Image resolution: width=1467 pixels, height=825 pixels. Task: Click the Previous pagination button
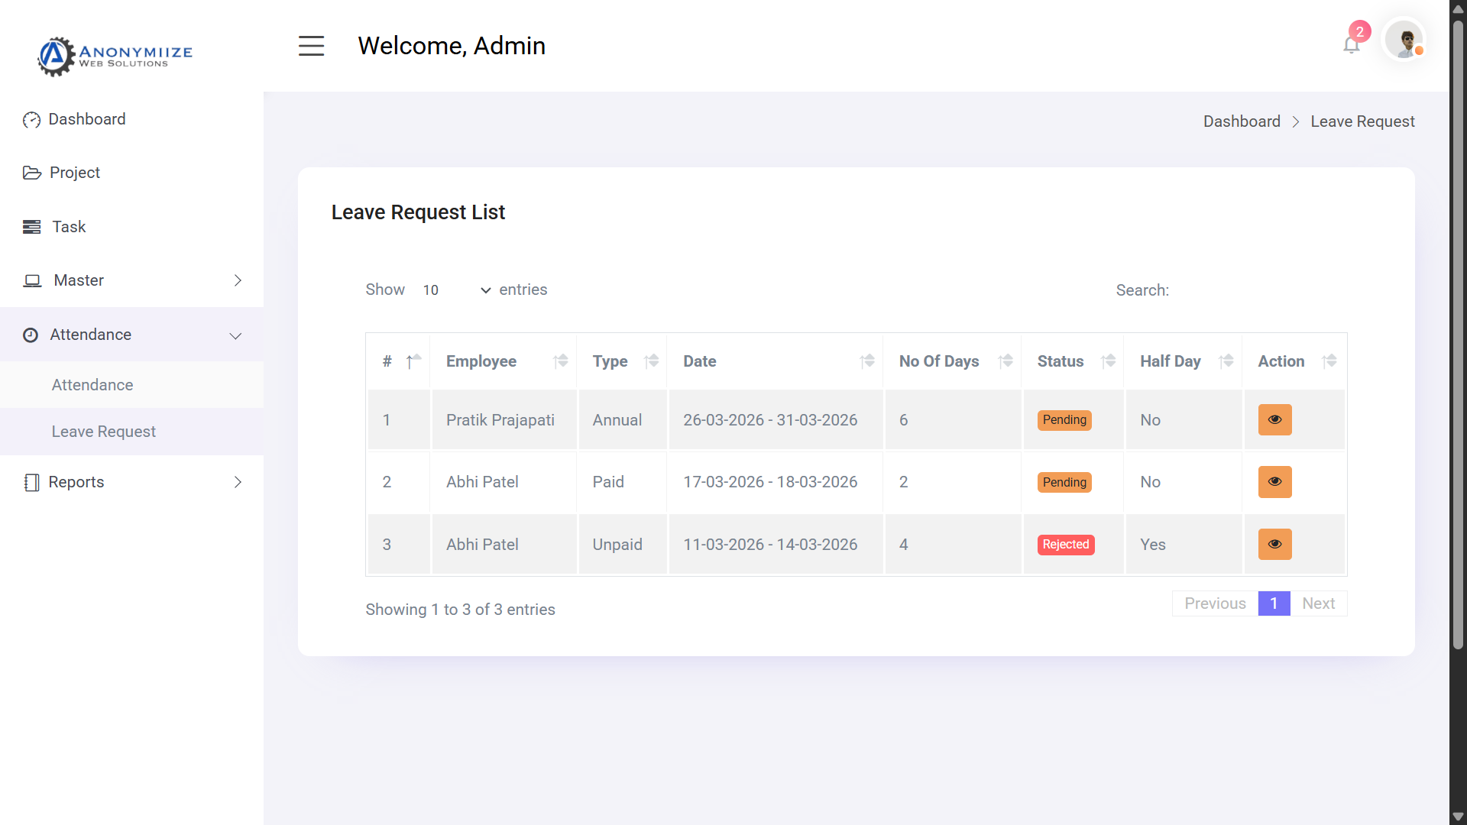[x=1215, y=603]
